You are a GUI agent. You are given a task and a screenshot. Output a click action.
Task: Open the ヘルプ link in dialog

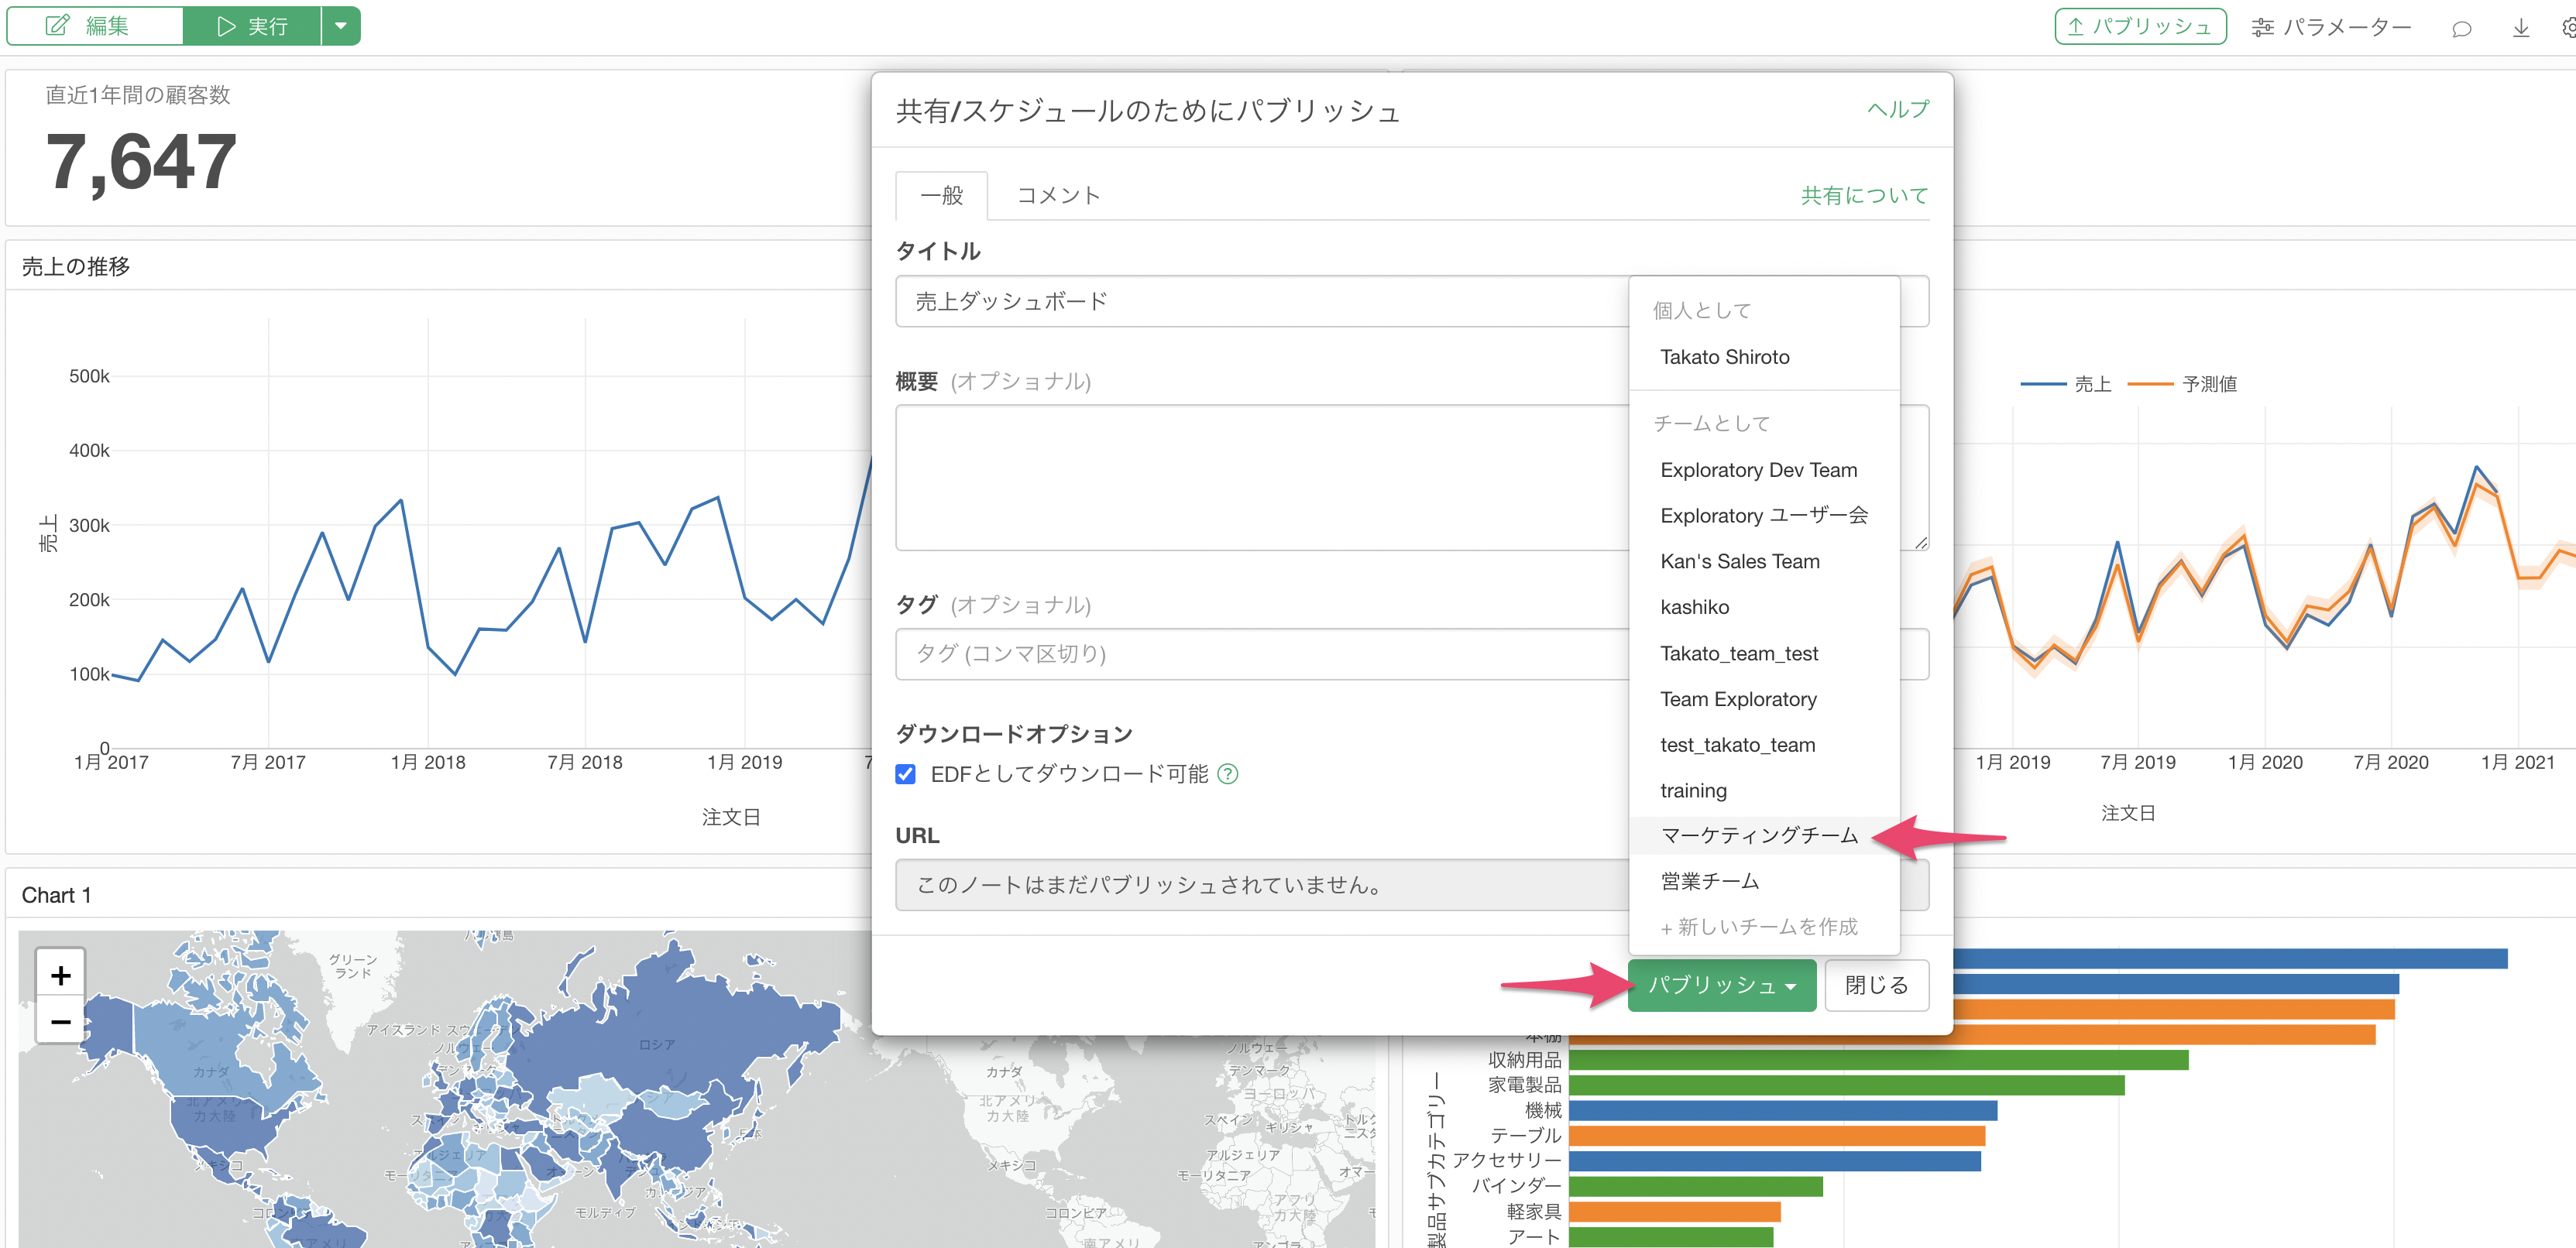pos(1897,109)
